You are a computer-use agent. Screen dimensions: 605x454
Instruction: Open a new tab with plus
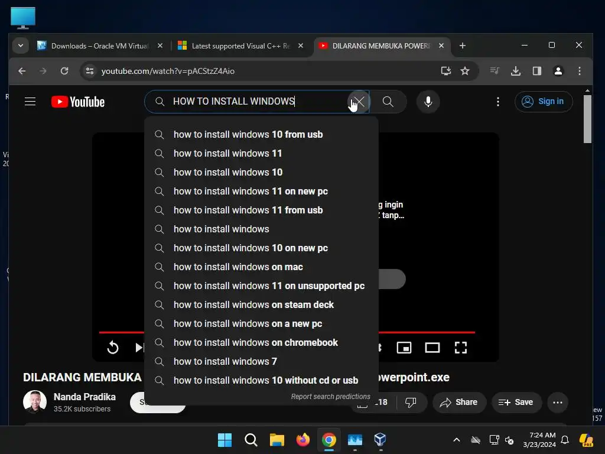pos(462,46)
